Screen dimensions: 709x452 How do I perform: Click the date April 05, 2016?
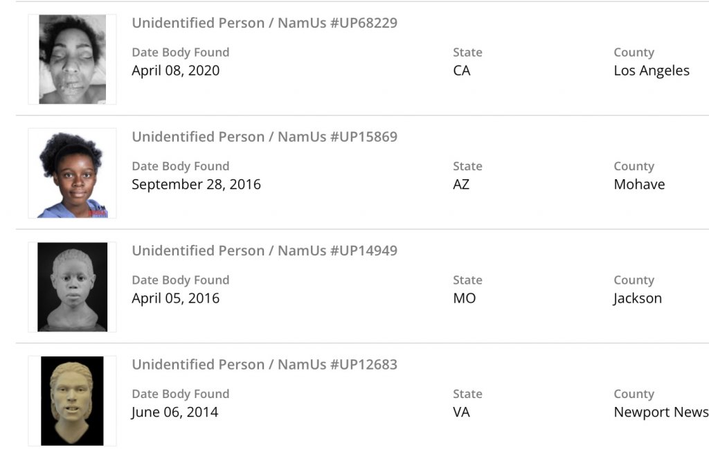(x=176, y=298)
